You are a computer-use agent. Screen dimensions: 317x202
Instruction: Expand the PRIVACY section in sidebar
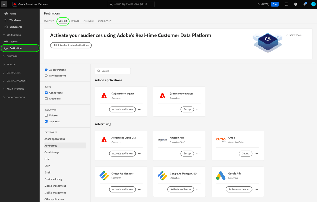[x=4, y=64]
